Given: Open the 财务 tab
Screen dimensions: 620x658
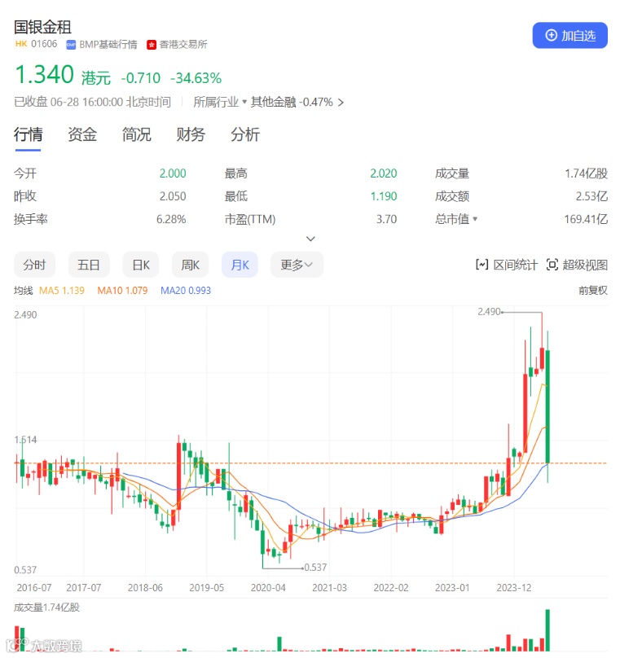Looking at the screenshot, I should click(191, 134).
